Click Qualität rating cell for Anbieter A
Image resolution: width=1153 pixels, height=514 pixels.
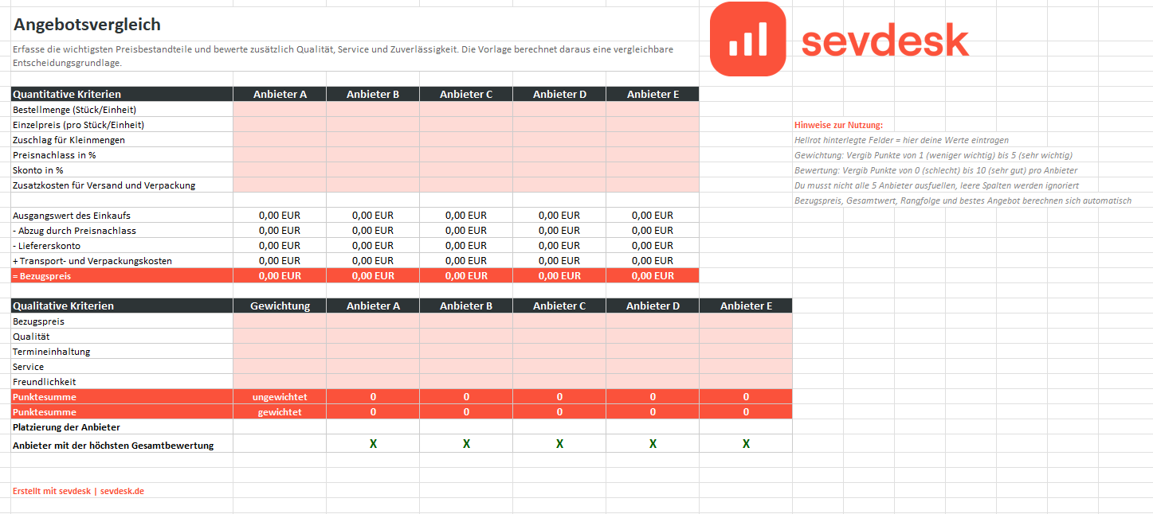(373, 336)
